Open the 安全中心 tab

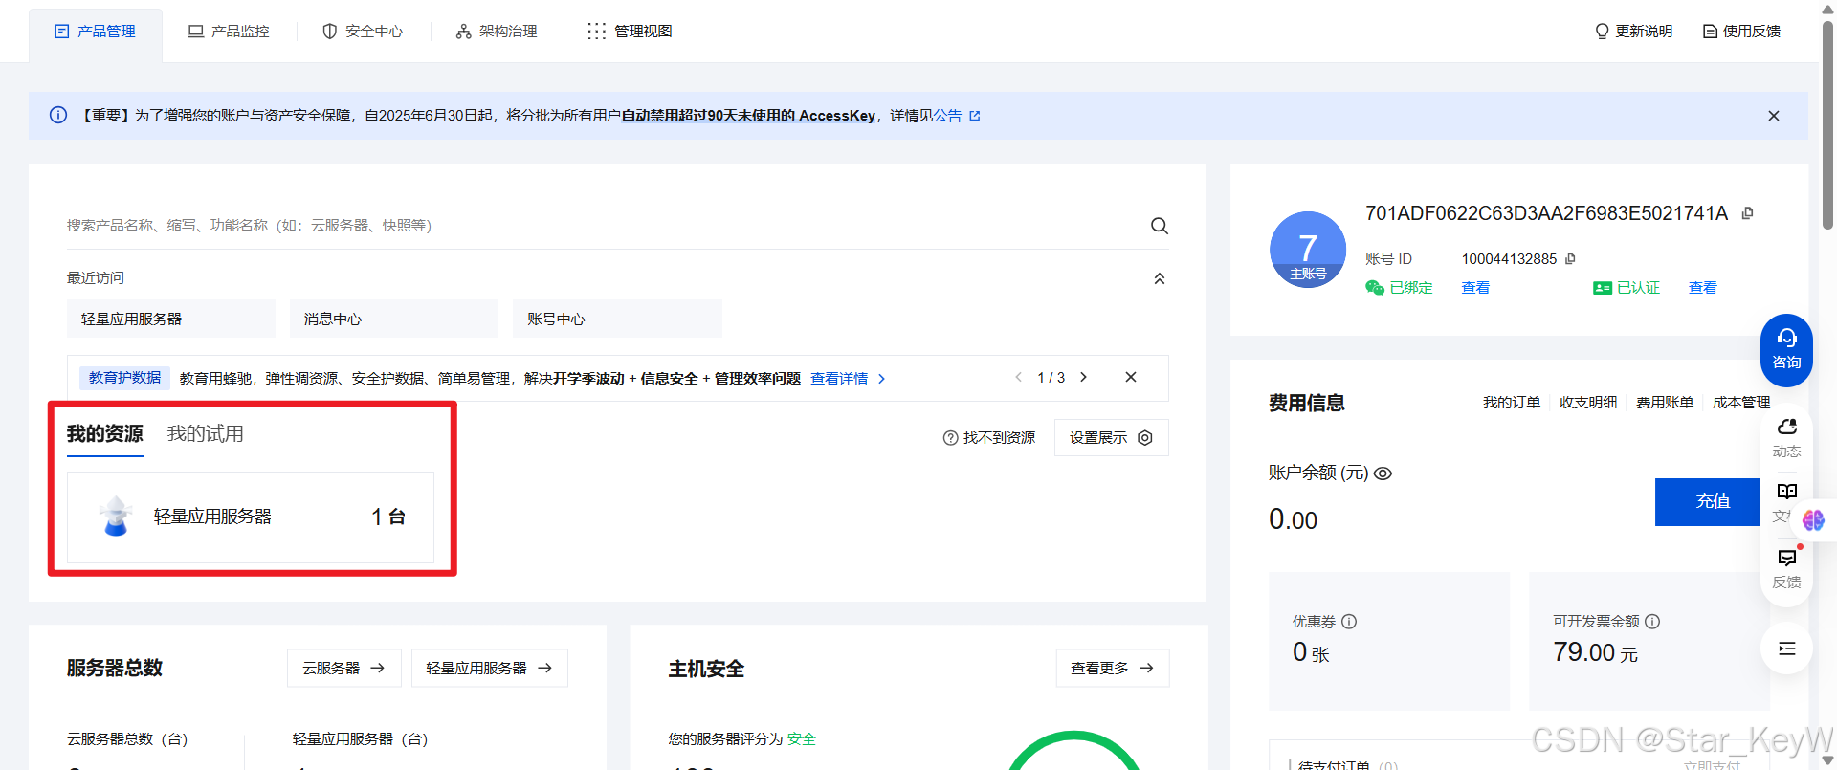[363, 32]
